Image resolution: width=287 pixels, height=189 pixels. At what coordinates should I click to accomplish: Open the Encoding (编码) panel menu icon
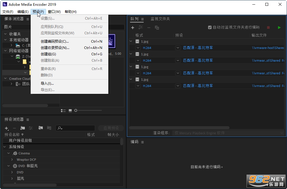[142, 142]
